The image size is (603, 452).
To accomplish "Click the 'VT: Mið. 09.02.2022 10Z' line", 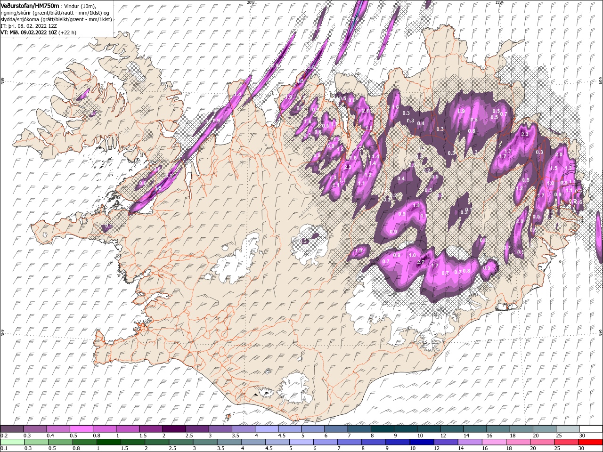I will point(29,32).
